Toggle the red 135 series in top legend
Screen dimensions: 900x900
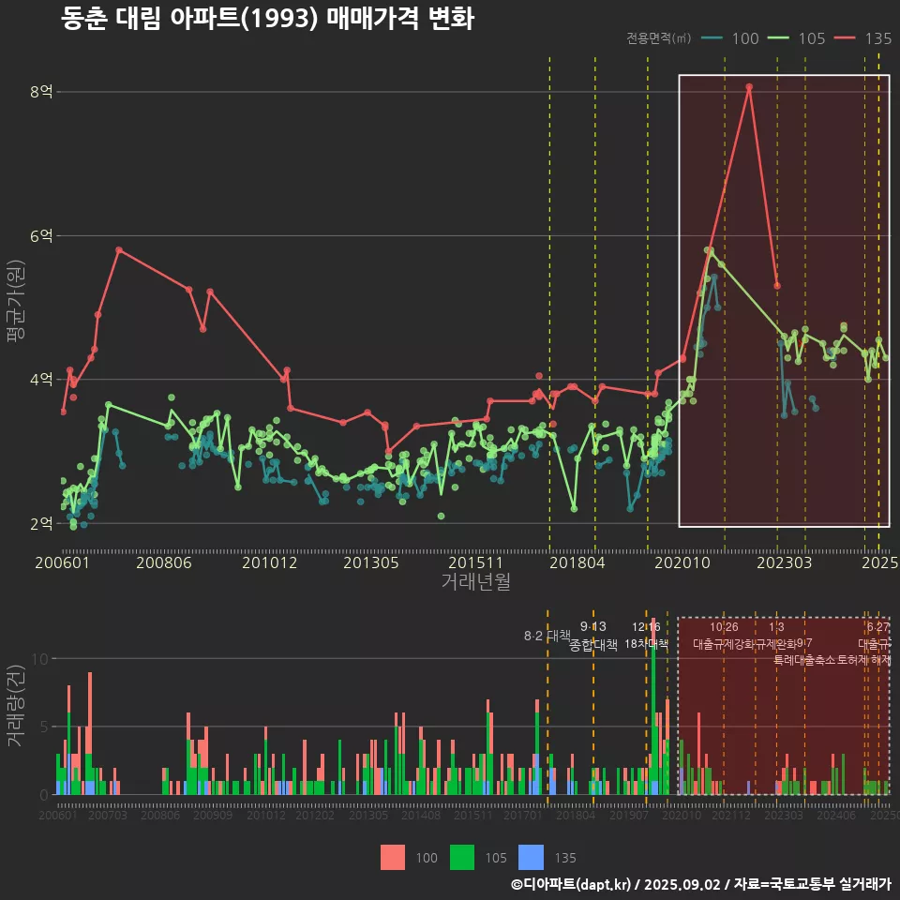pyautogui.click(x=846, y=38)
